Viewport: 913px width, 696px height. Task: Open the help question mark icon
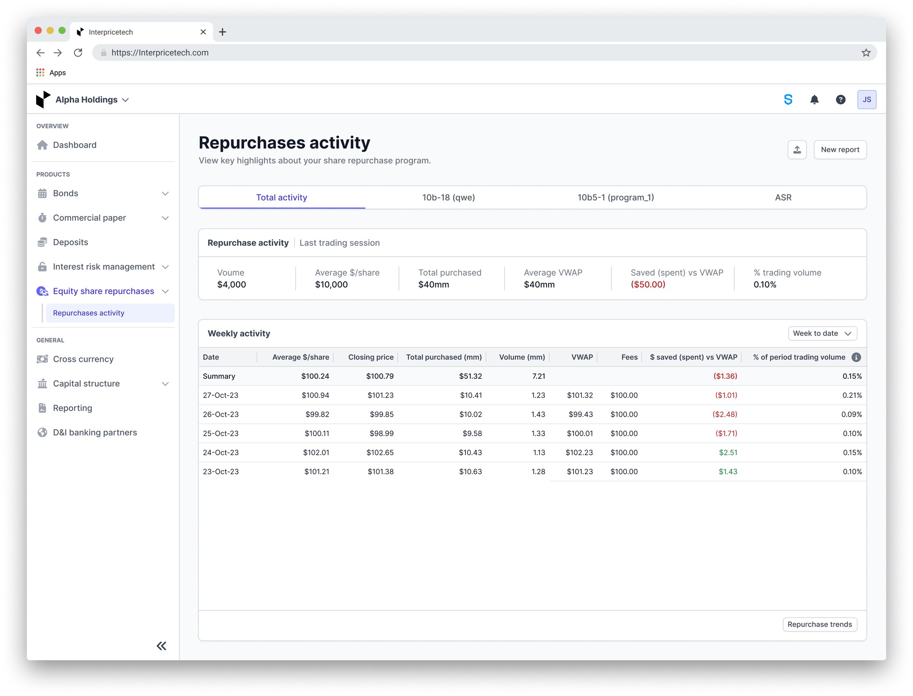(840, 100)
